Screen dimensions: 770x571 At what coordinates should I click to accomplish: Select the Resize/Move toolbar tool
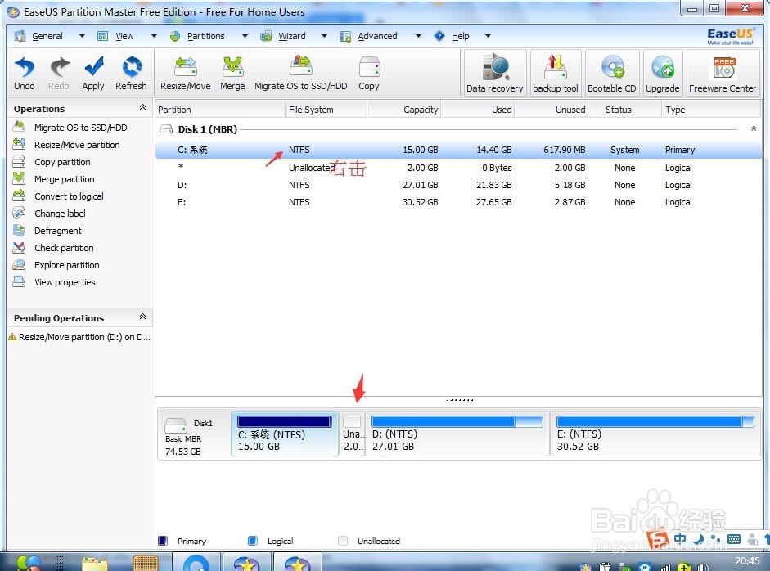point(185,74)
